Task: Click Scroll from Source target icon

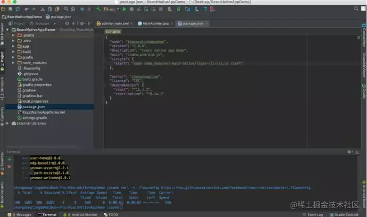Action: (x=67, y=24)
